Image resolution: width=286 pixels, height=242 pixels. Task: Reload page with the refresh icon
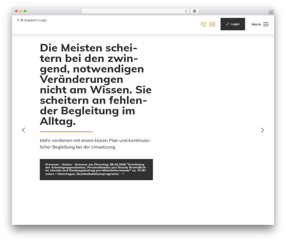[x=186, y=11]
